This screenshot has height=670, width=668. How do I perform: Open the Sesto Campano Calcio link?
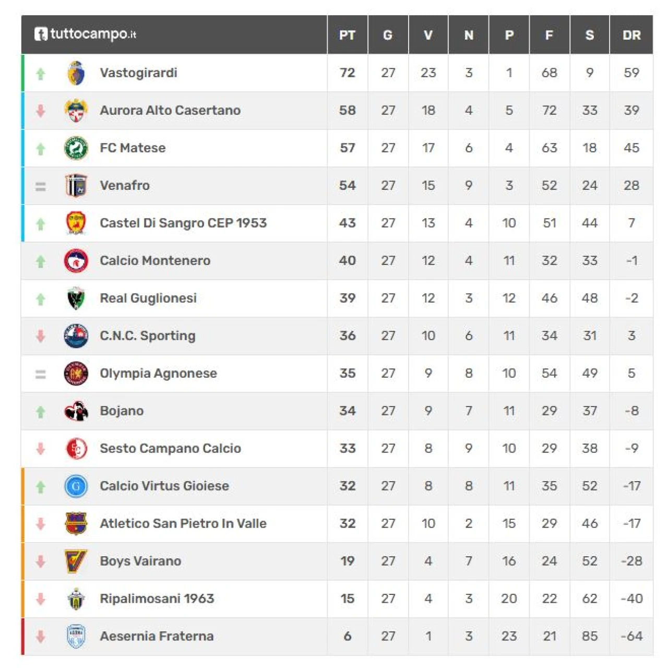pos(171,449)
